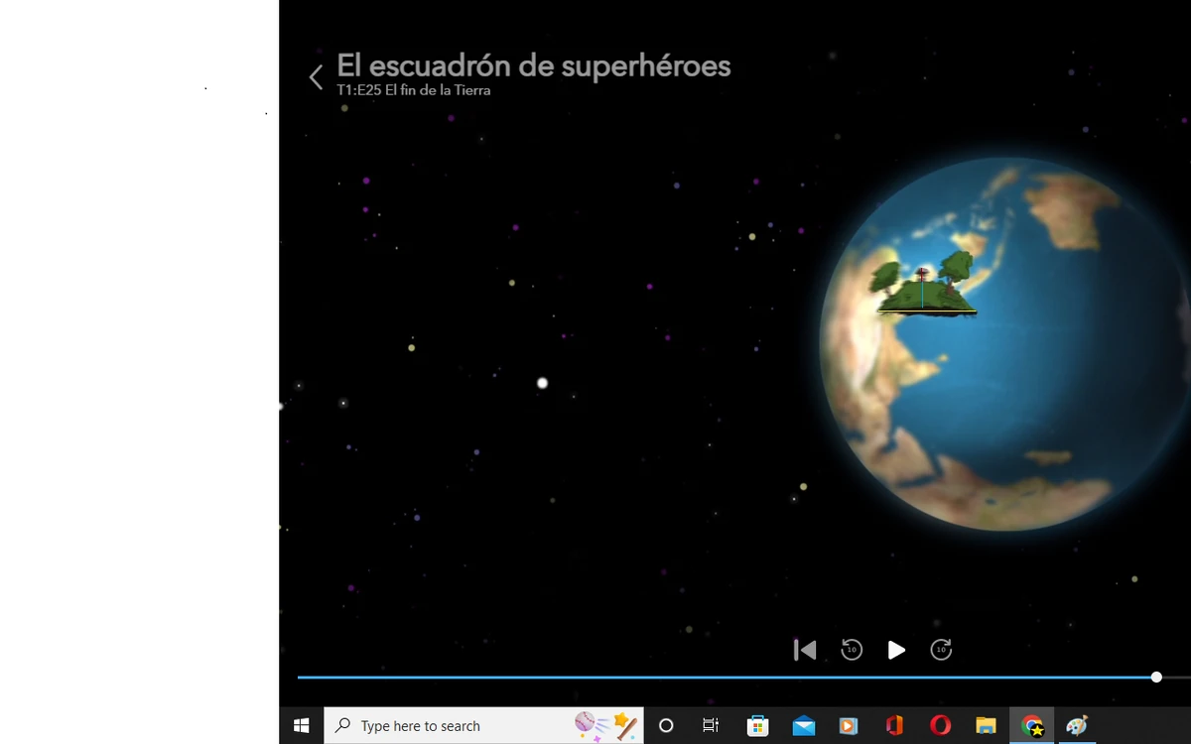Open Cortana circle icon in taskbar
Screen dimensions: 1191x744
666,725
